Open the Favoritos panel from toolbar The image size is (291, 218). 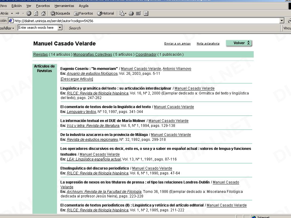83,13
